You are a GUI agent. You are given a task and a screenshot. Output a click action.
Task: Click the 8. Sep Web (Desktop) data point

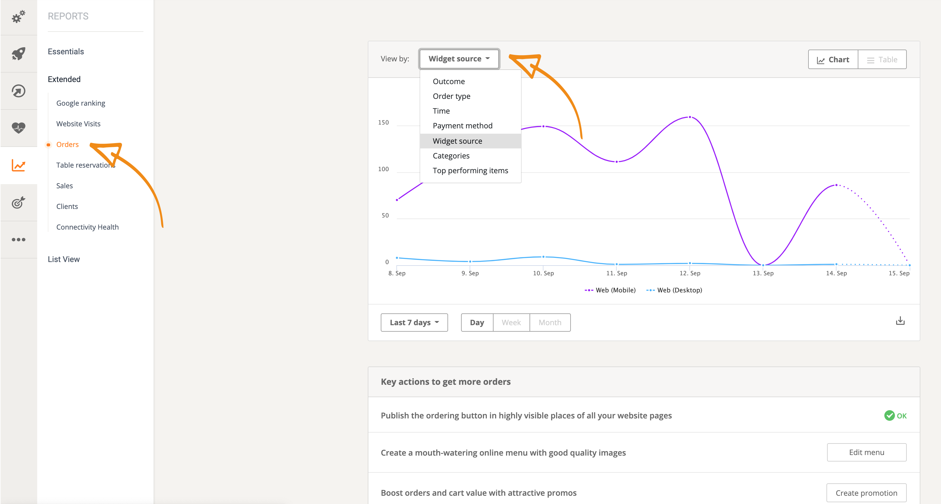(397, 258)
